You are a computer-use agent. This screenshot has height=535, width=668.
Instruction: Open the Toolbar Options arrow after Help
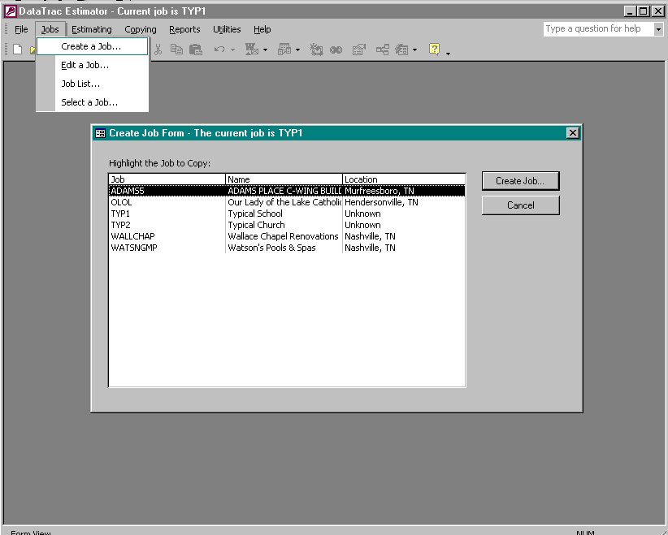click(x=448, y=54)
